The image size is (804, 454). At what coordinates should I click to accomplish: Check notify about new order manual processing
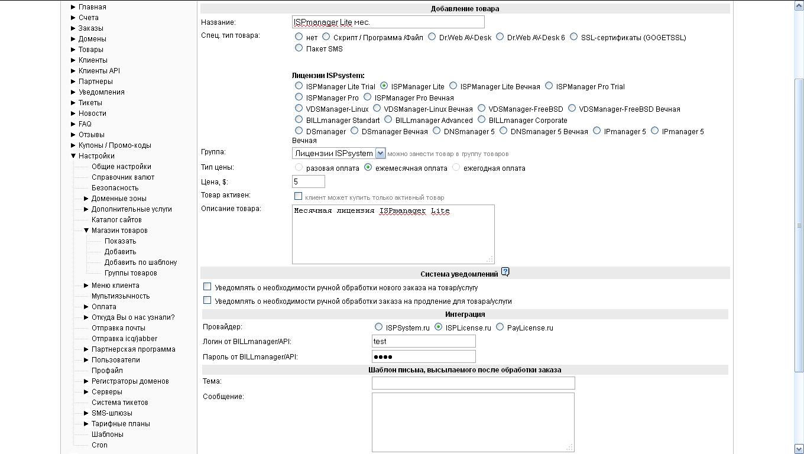pyautogui.click(x=208, y=287)
